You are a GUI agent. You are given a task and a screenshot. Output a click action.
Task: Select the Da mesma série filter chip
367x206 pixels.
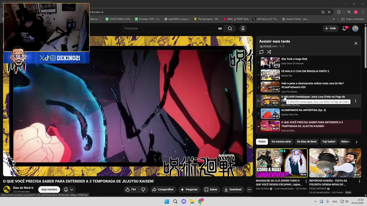point(281,142)
